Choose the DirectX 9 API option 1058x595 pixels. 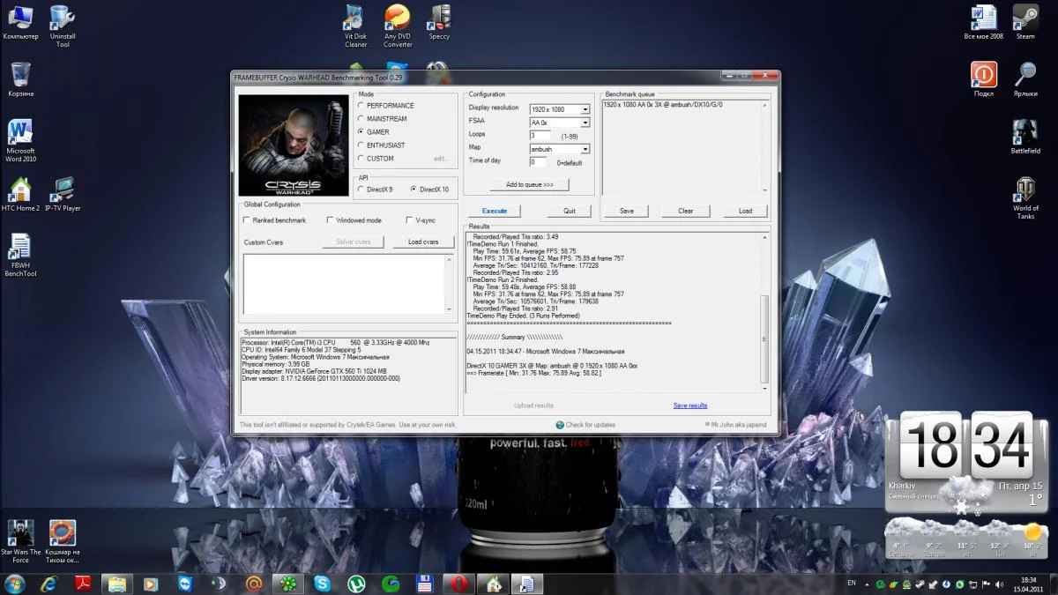tap(361, 190)
